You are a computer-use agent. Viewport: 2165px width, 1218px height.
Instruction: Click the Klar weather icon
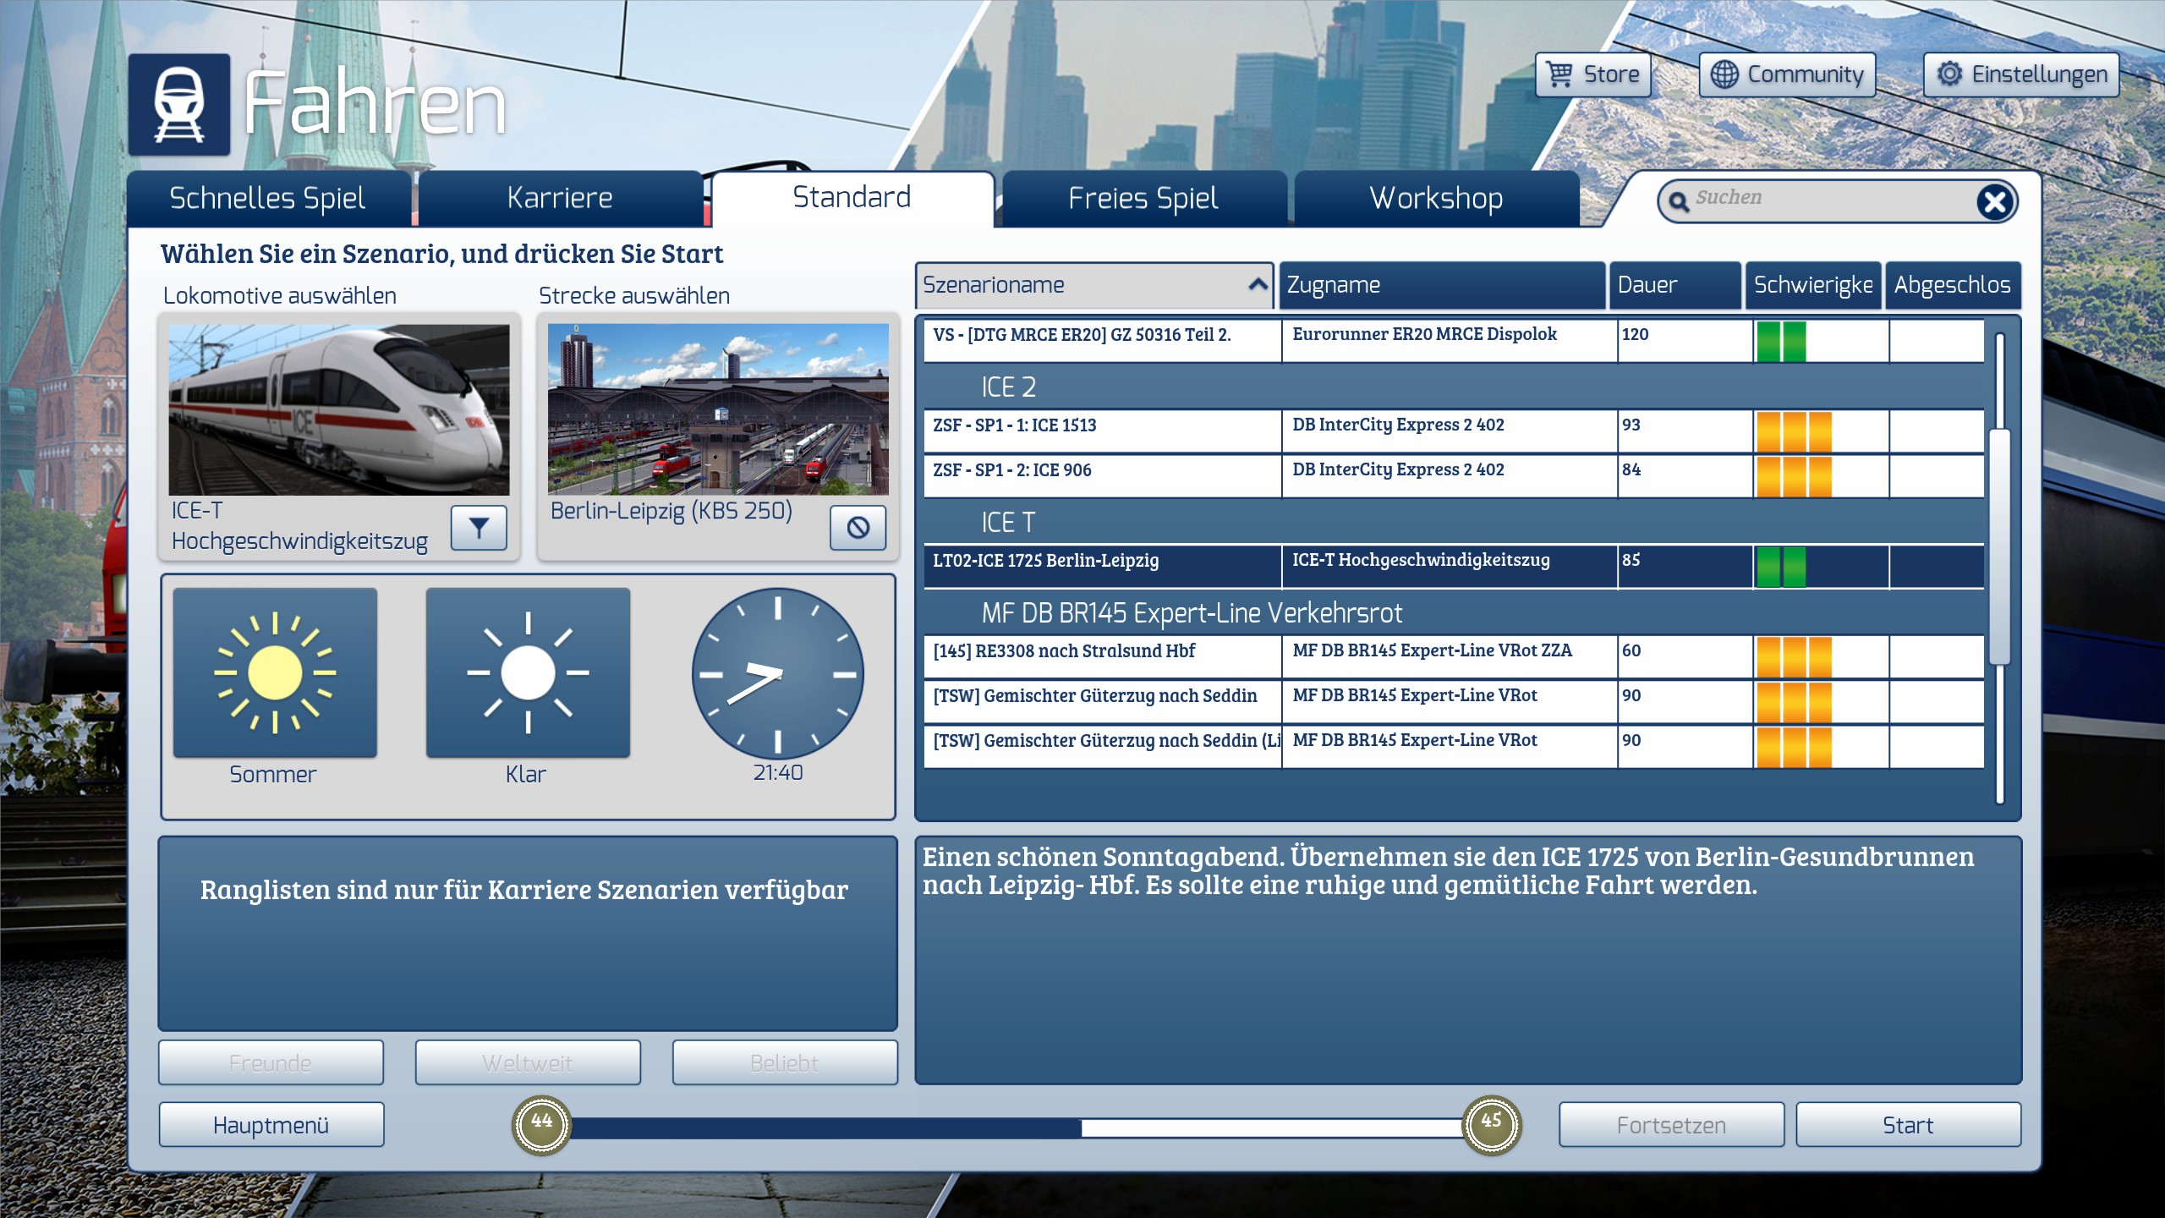click(x=528, y=672)
